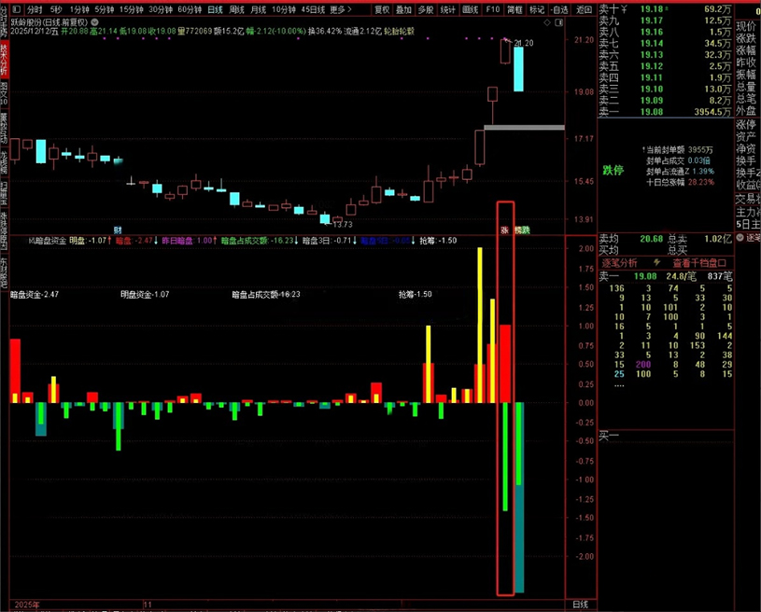Select the 周线 weekly period
Screen dimensions: 761x612
(x=236, y=9)
